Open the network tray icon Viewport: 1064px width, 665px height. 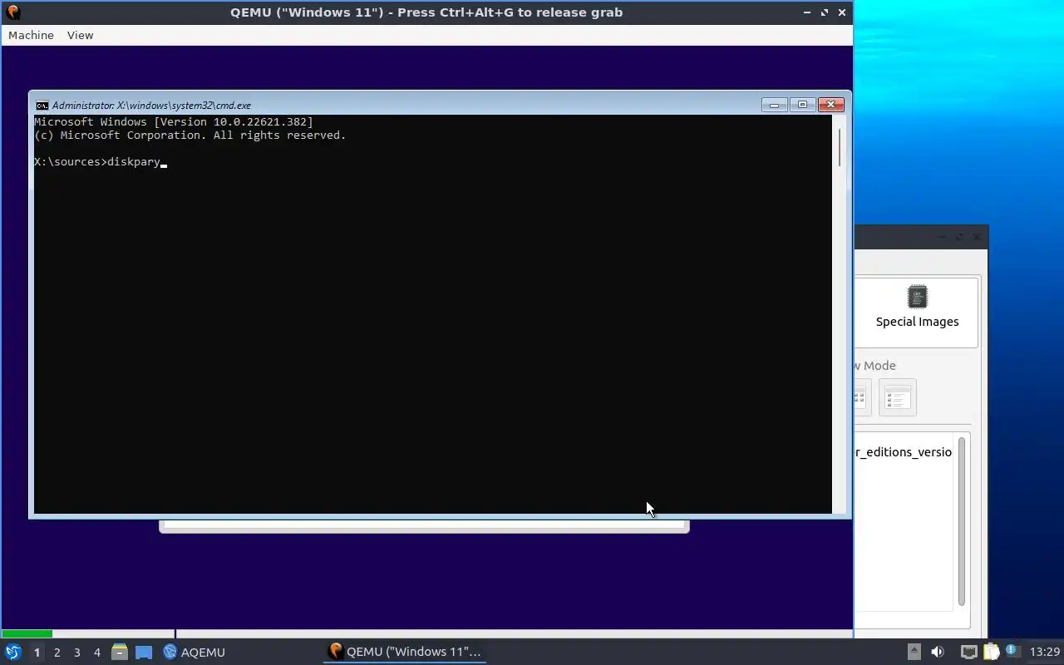tap(968, 652)
